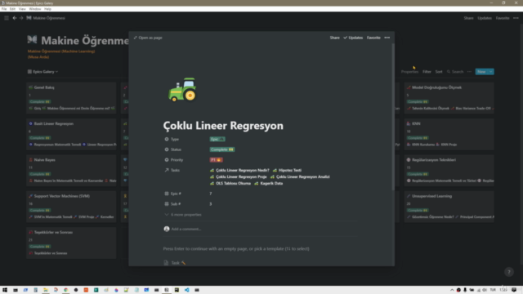This screenshot has height=294, width=523.
Task: Open the Help menu
Action: [x=47, y=9]
